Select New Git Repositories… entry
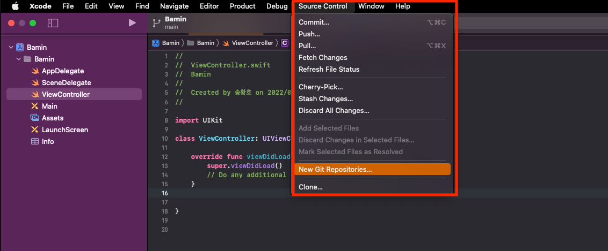This screenshot has width=608, height=251. pyautogui.click(x=372, y=170)
